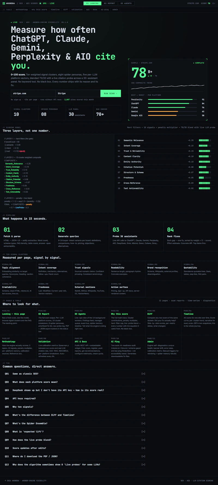
Task: Click the Topic alignment signal card
Action: (18, 271)
